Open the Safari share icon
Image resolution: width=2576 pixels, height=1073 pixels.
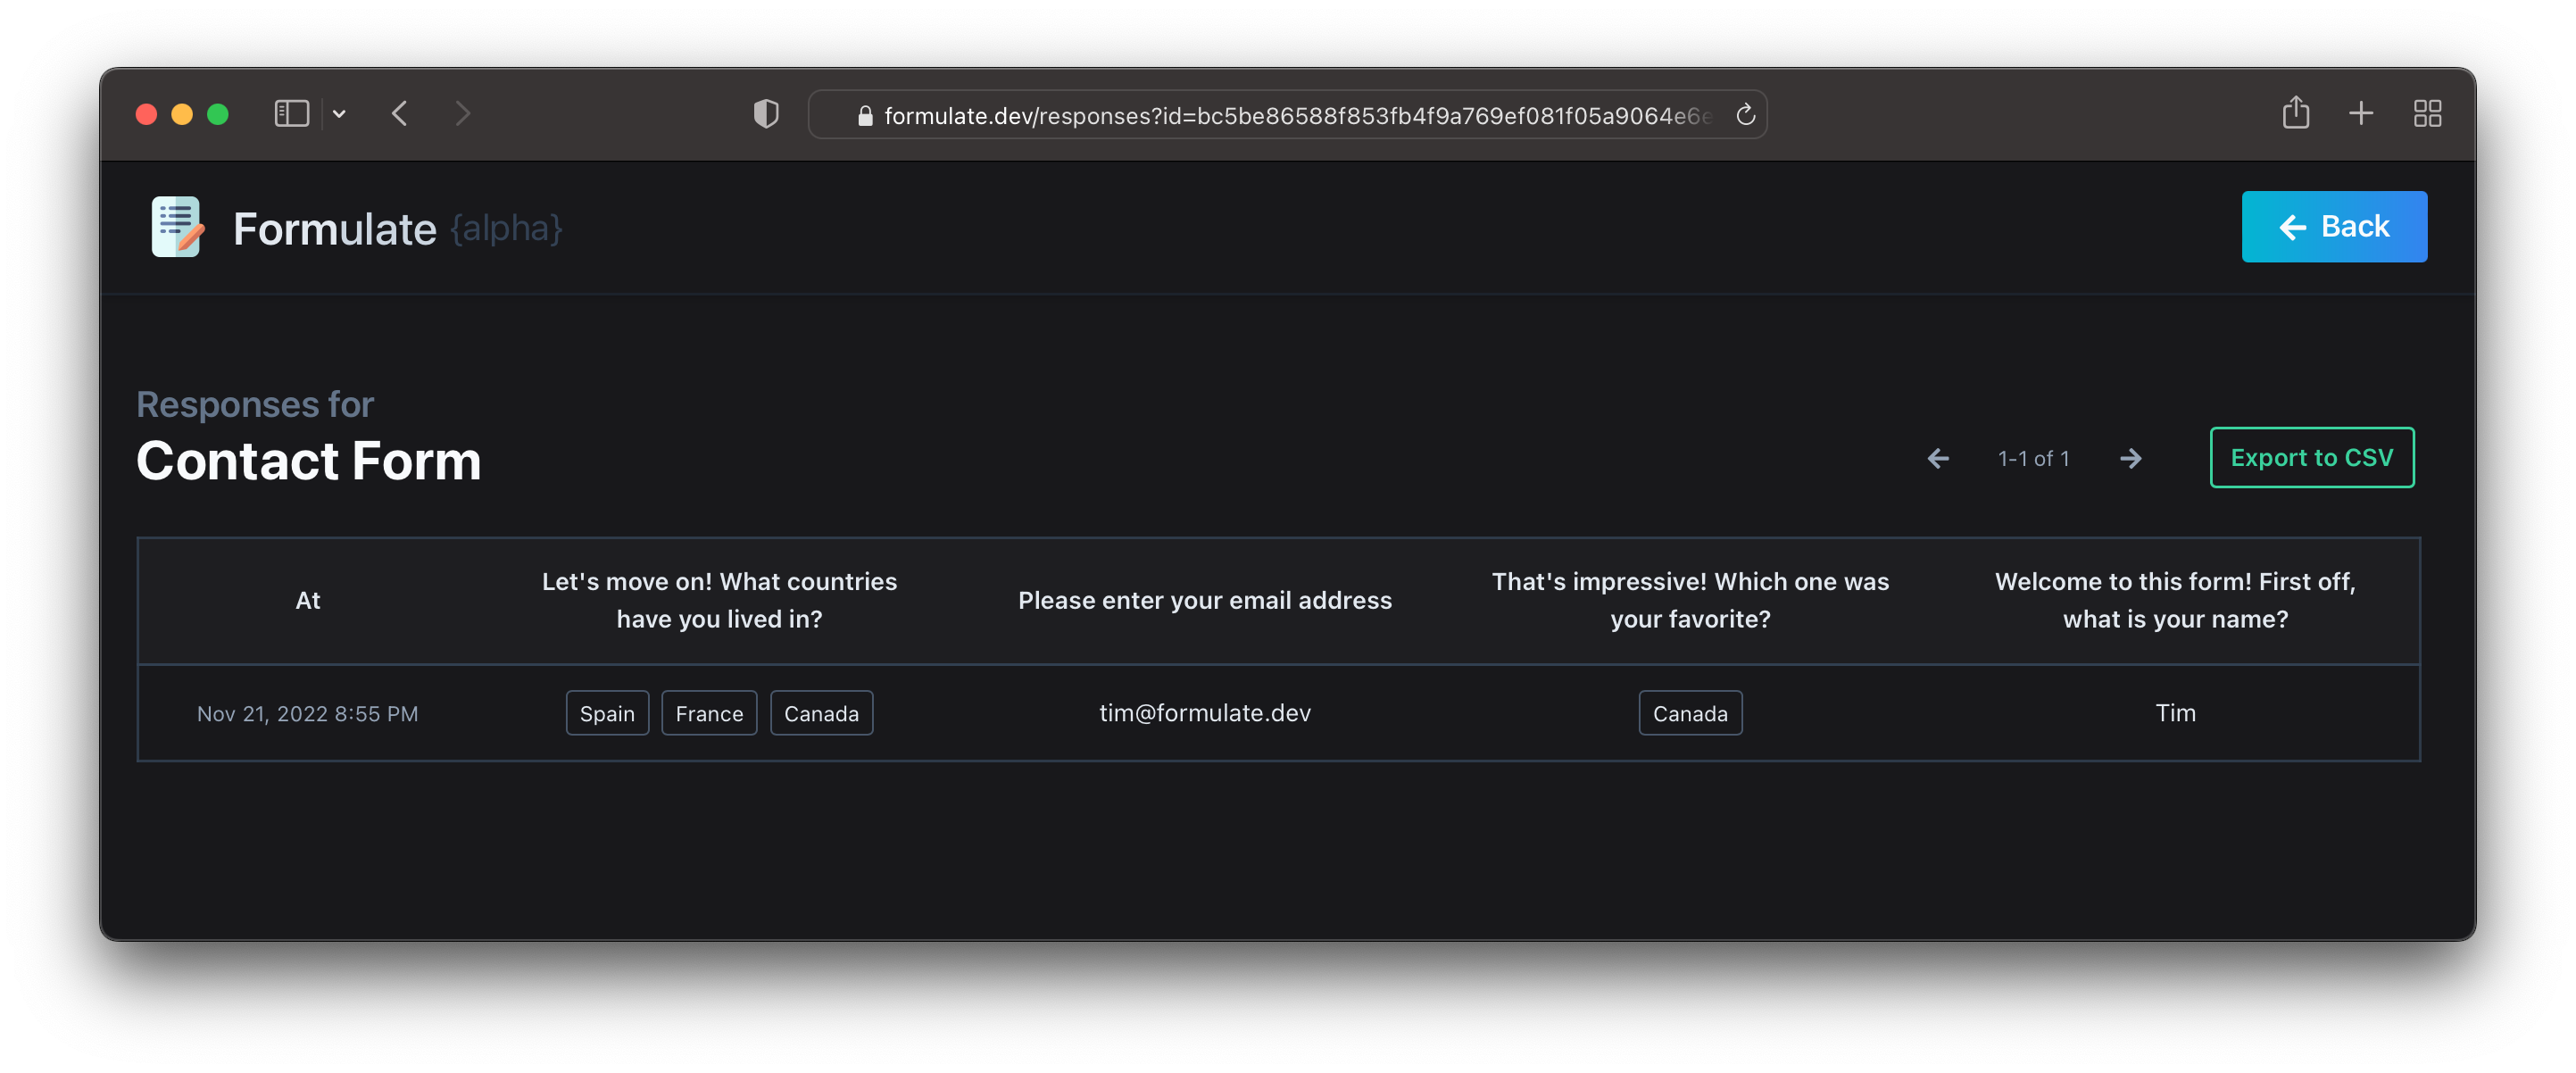pos(2295,113)
